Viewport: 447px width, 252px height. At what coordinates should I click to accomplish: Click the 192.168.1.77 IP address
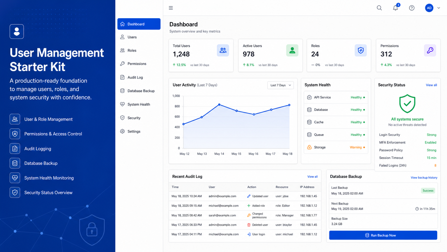(x=309, y=215)
